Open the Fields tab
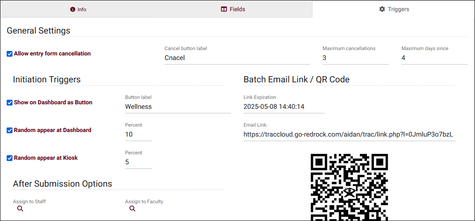 (x=233, y=9)
